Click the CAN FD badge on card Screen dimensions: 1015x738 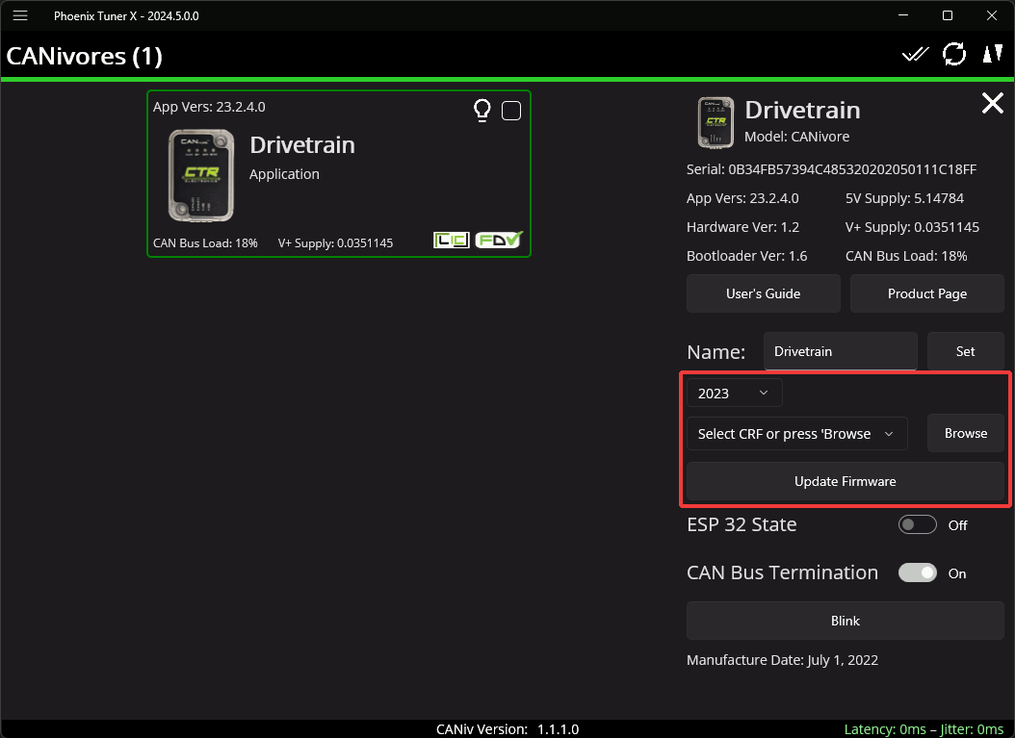pyautogui.click(x=499, y=240)
